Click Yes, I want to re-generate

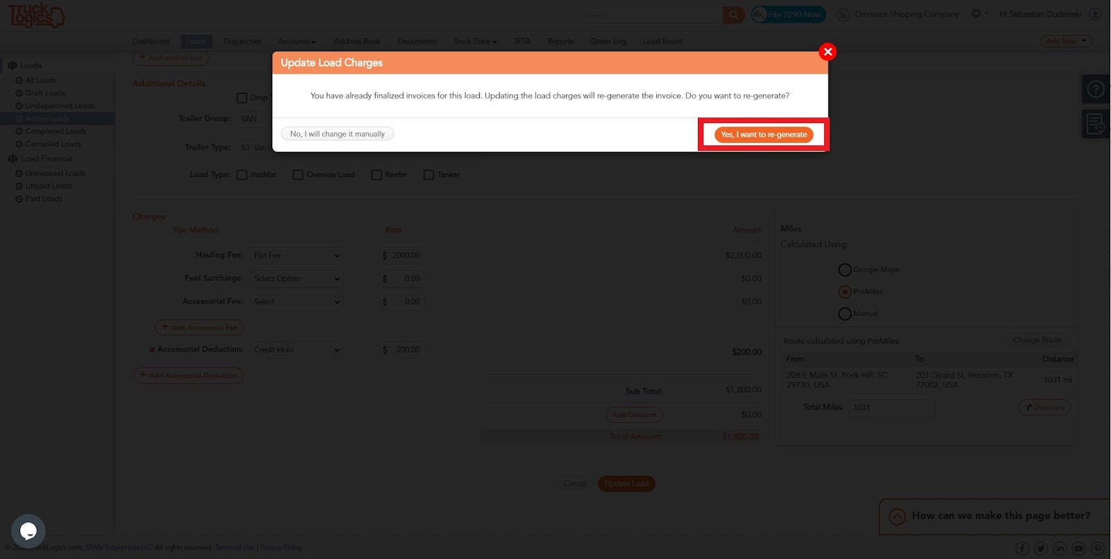pos(764,135)
